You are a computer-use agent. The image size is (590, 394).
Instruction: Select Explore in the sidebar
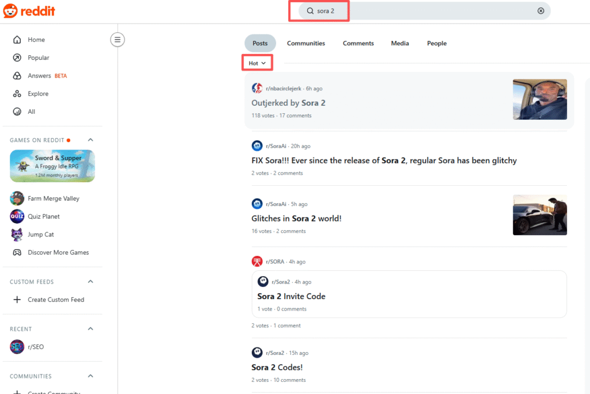pyautogui.click(x=40, y=93)
